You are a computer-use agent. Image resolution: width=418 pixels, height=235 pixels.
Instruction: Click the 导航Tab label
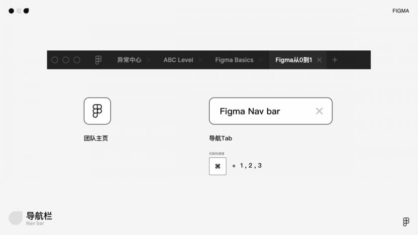pos(220,138)
